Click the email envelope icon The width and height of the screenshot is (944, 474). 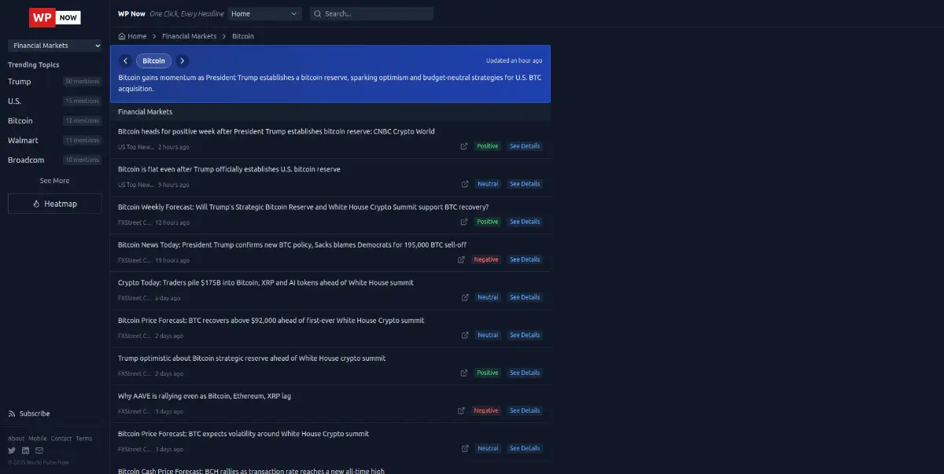(x=39, y=450)
